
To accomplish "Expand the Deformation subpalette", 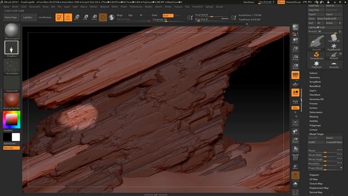I will coord(316,113).
